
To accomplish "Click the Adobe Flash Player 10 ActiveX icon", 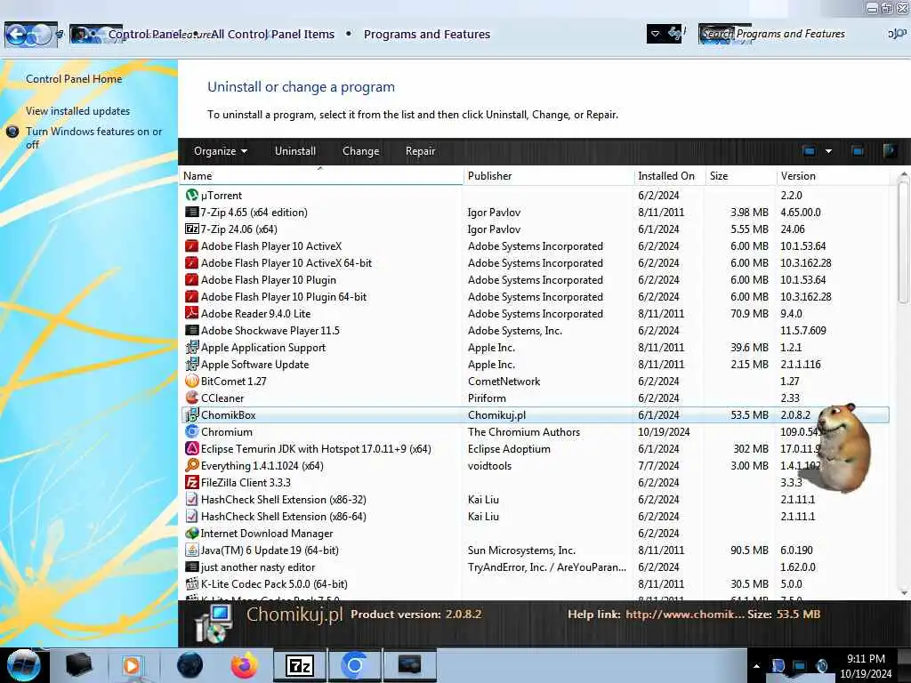I will (192, 245).
